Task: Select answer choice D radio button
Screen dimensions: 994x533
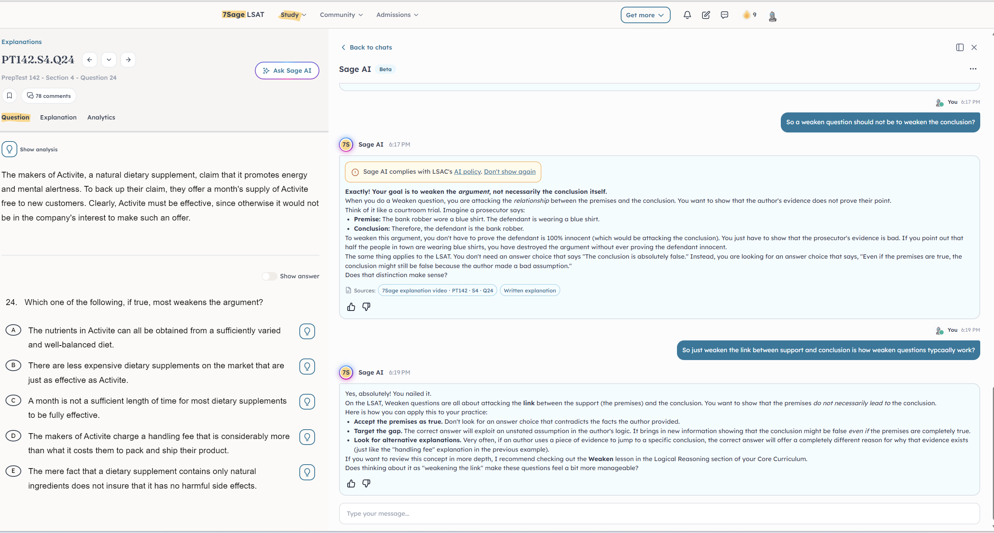Action: [13, 436]
